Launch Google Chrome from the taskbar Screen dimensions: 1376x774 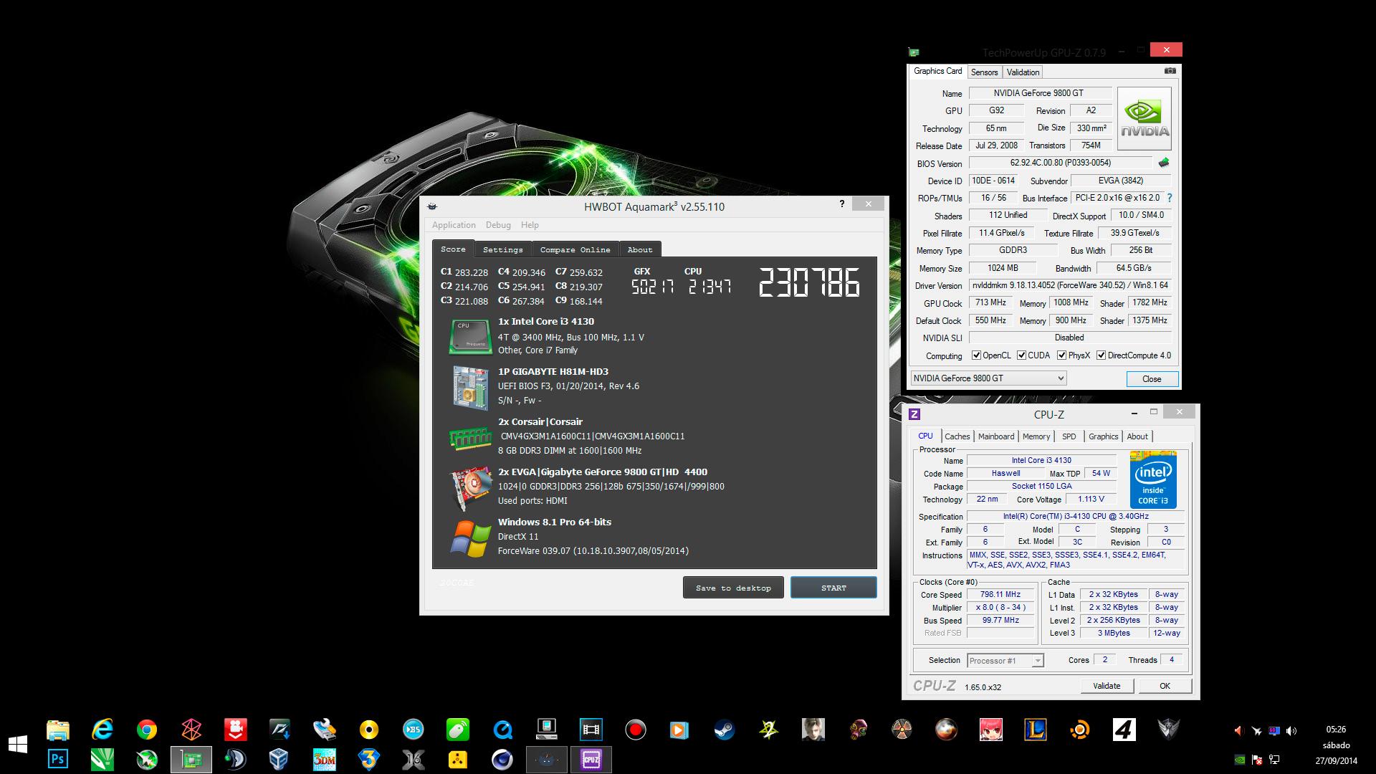click(147, 730)
